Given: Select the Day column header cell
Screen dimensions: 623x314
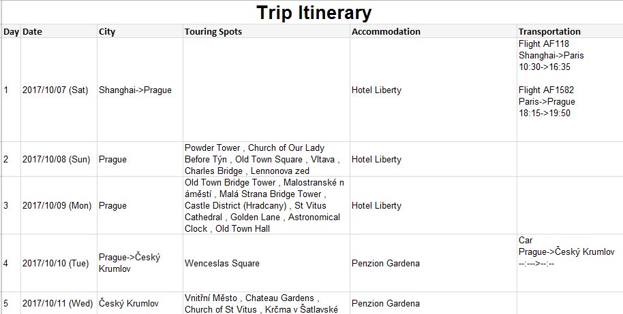Looking at the screenshot, I should coord(11,31).
